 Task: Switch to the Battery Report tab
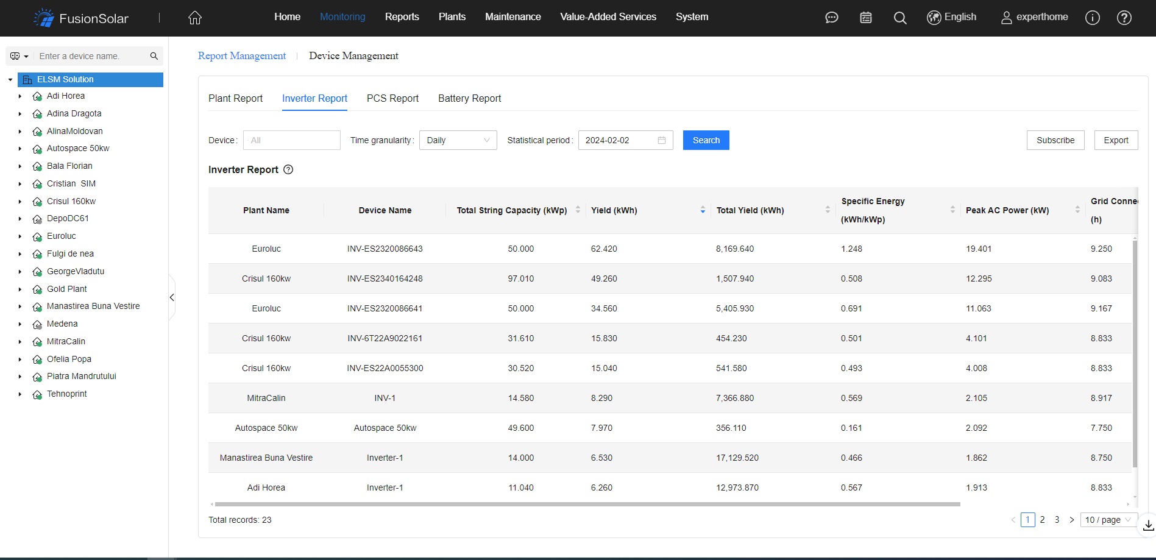469,99
